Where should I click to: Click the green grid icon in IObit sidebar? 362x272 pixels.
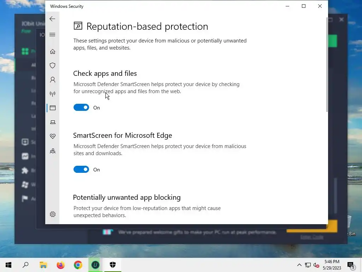pos(25,51)
